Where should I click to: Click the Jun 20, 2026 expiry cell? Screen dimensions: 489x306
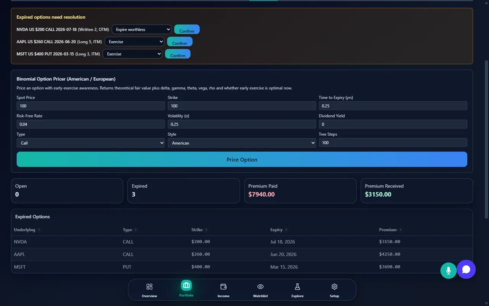point(283,254)
